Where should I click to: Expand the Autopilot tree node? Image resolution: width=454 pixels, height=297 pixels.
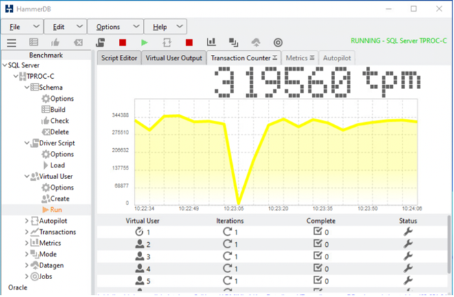(x=27, y=221)
